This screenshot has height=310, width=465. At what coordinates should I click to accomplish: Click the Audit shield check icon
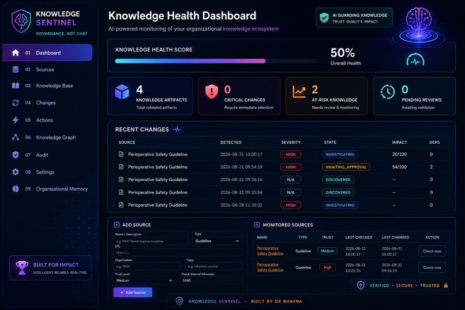[x=16, y=155]
